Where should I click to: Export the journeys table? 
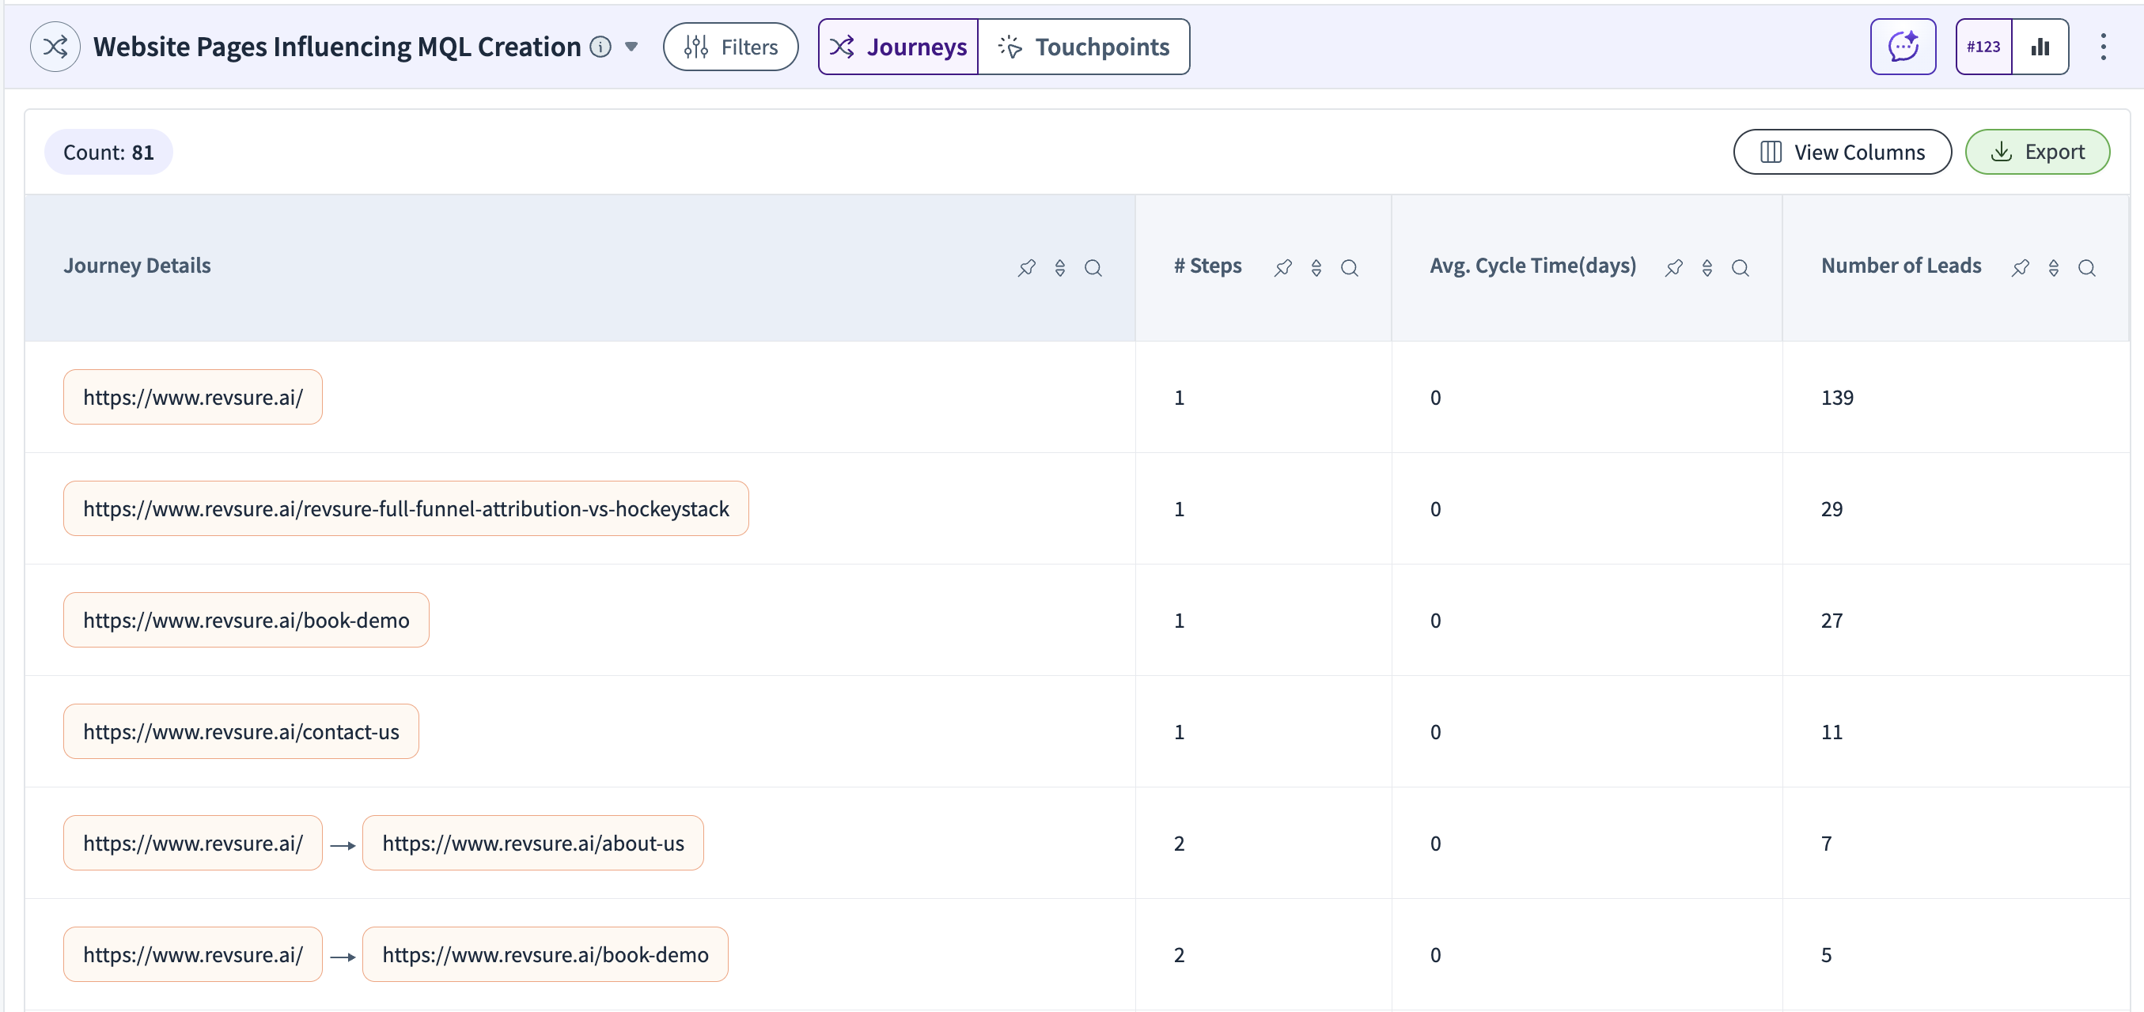pyautogui.click(x=2036, y=152)
